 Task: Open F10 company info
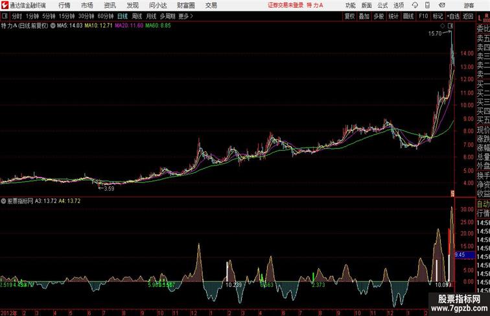[423, 16]
